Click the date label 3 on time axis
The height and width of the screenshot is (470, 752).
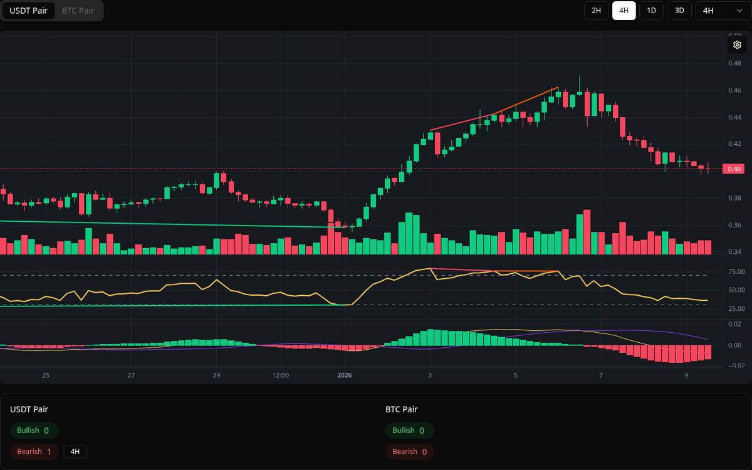[x=430, y=375]
